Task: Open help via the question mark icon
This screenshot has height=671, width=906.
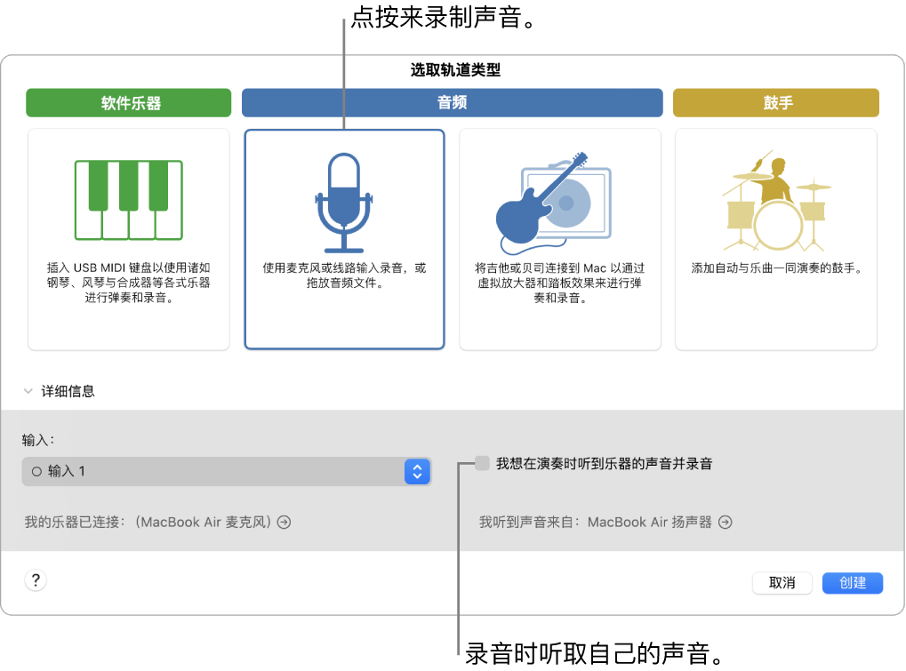Action: point(36,579)
